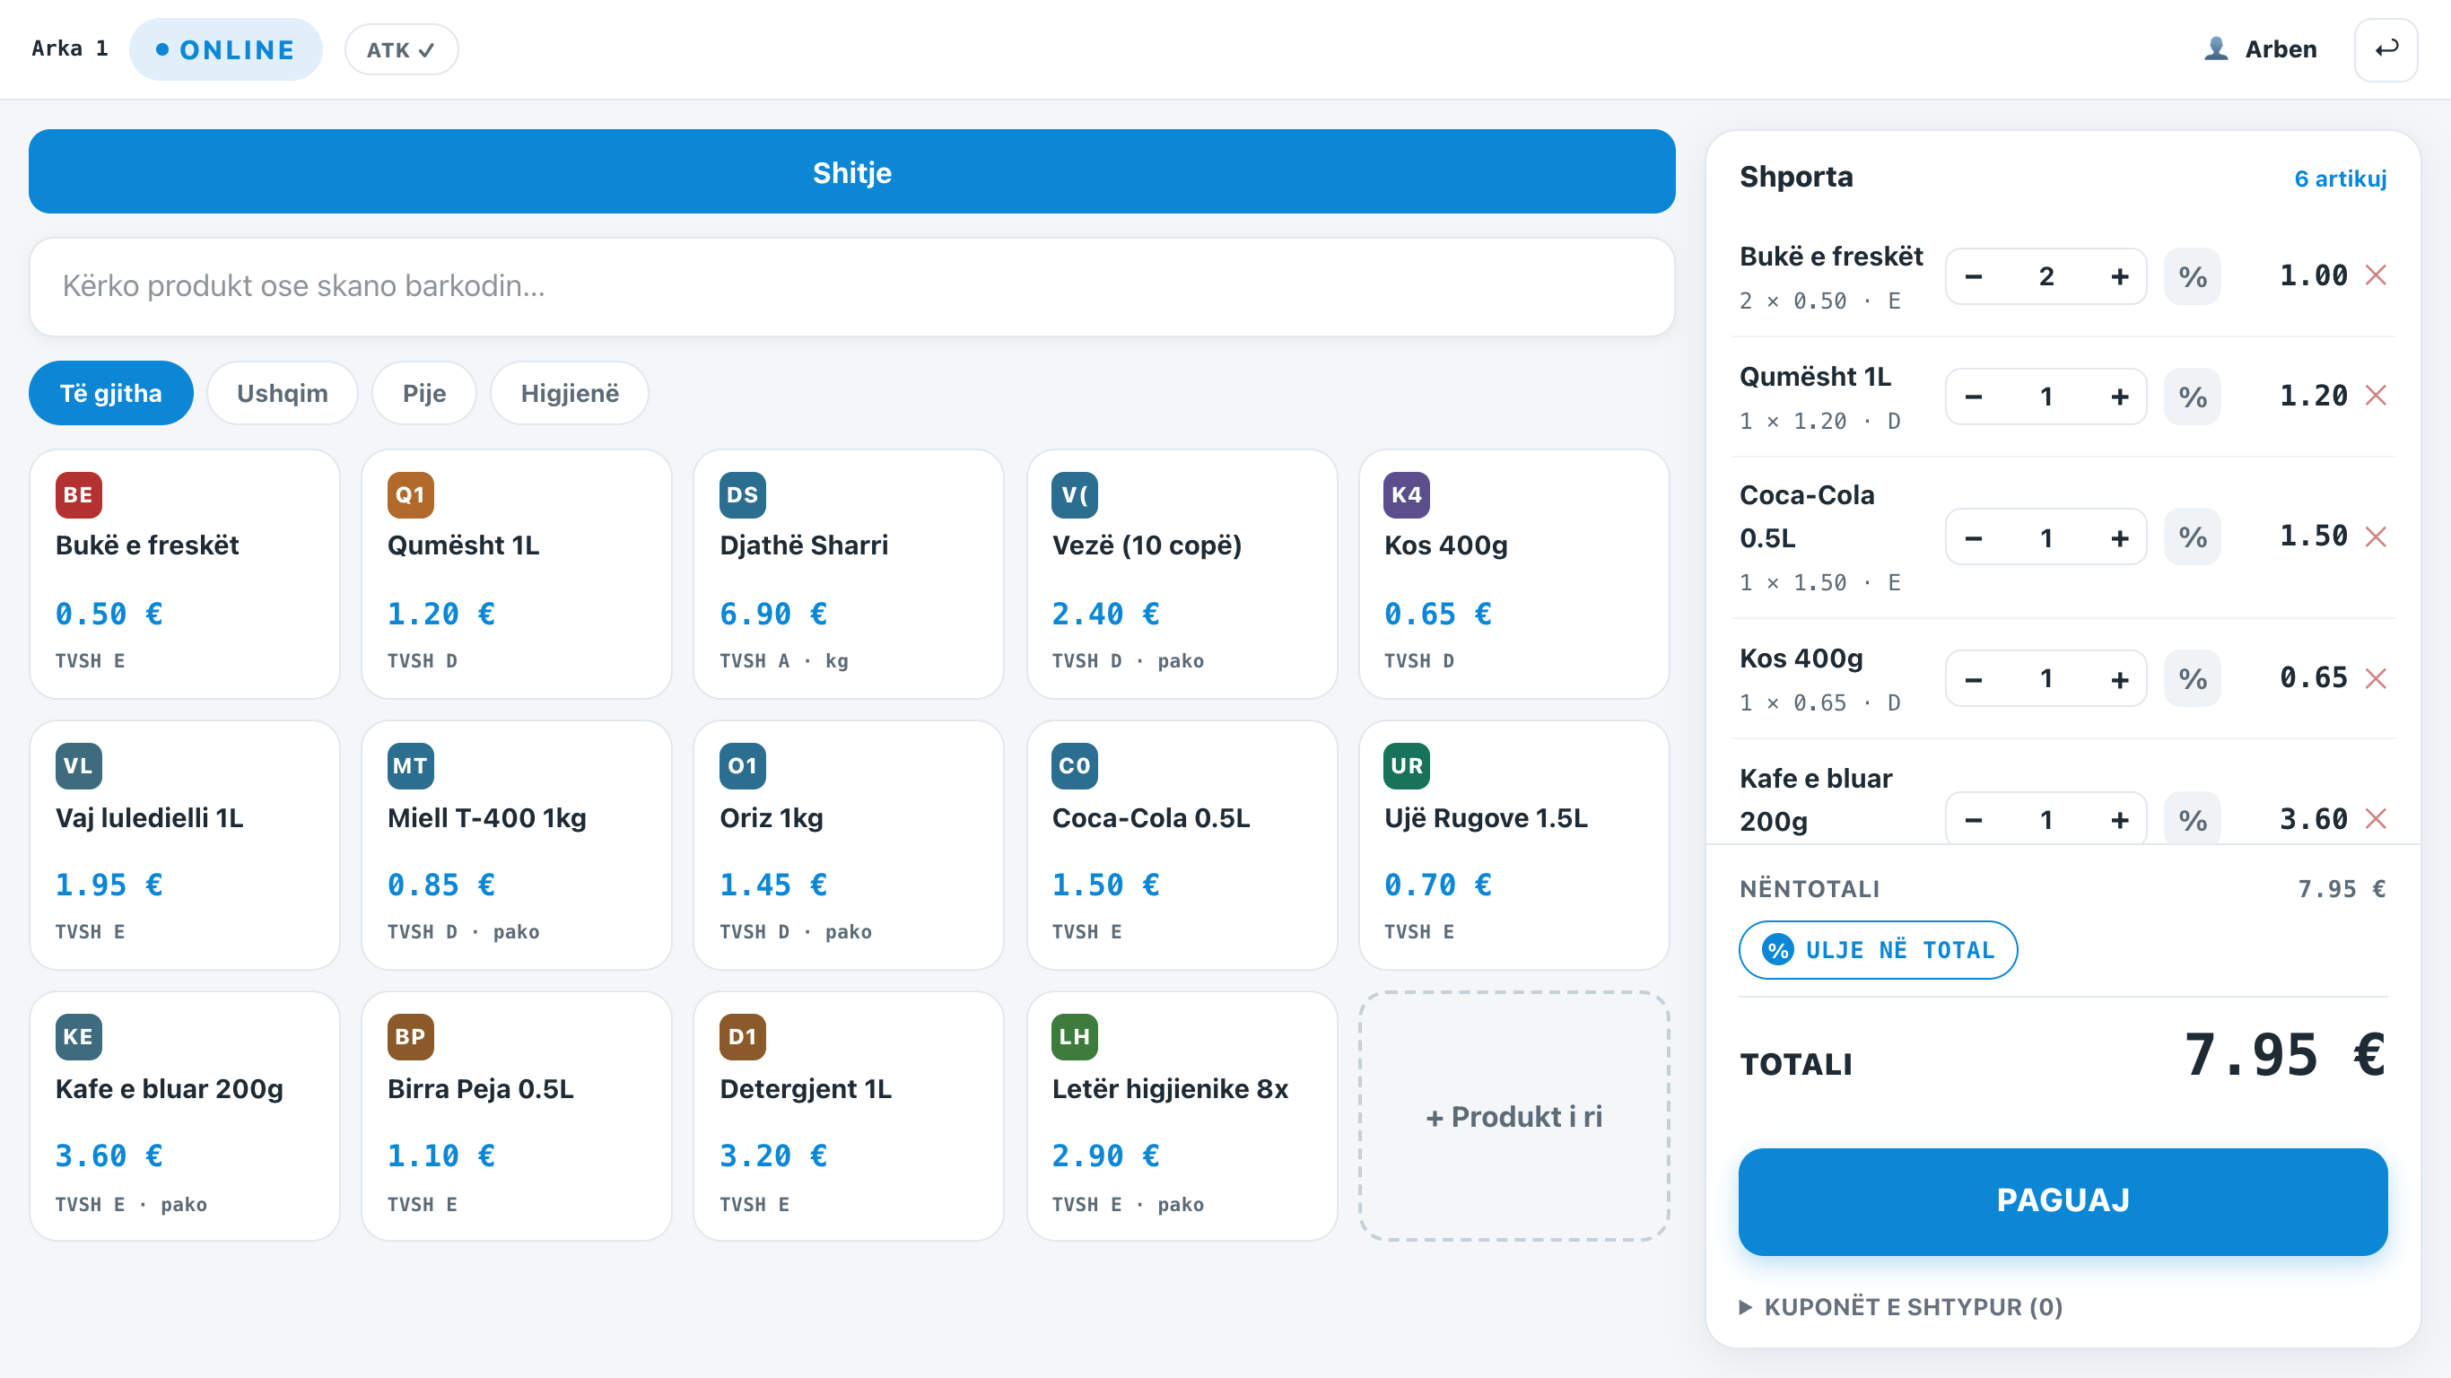Image resolution: width=2451 pixels, height=1378 pixels.
Task: Select the Birra Peja 0.5L card
Action: tap(517, 1116)
